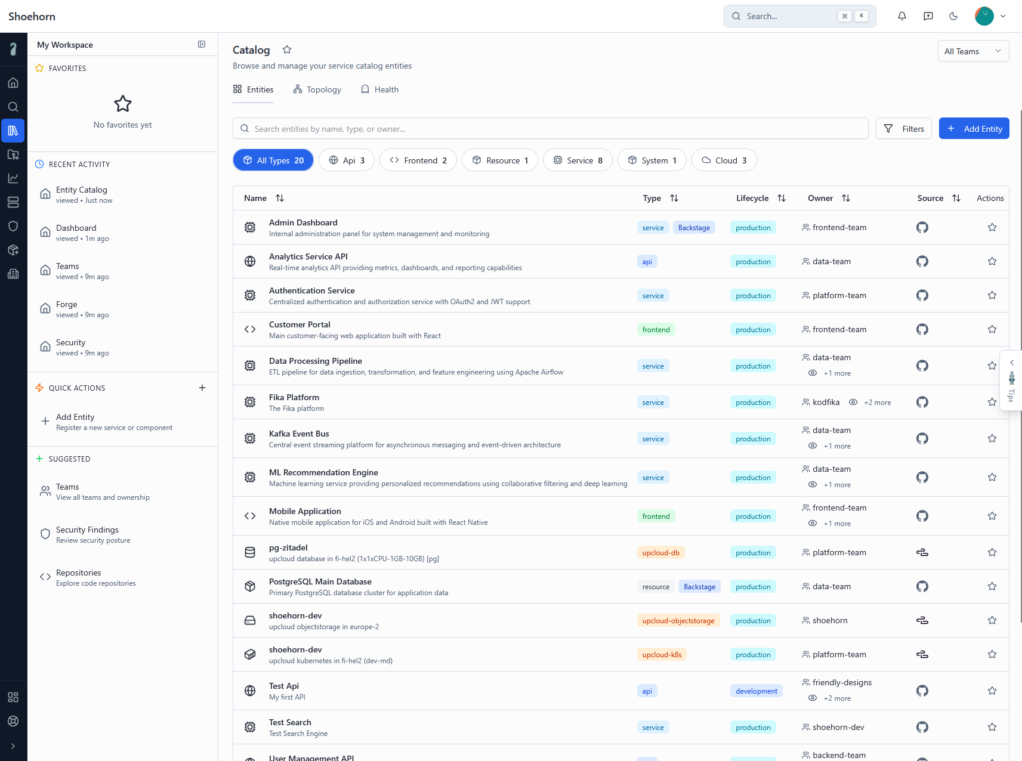Image resolution: width=1022 pixels, height=761 pixels.
Task: Toggle dark mode with moon icon
Action: tap(953, 16)
